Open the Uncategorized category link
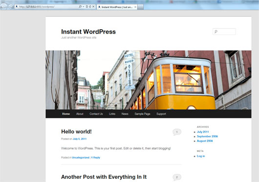 tap(81, 158)
